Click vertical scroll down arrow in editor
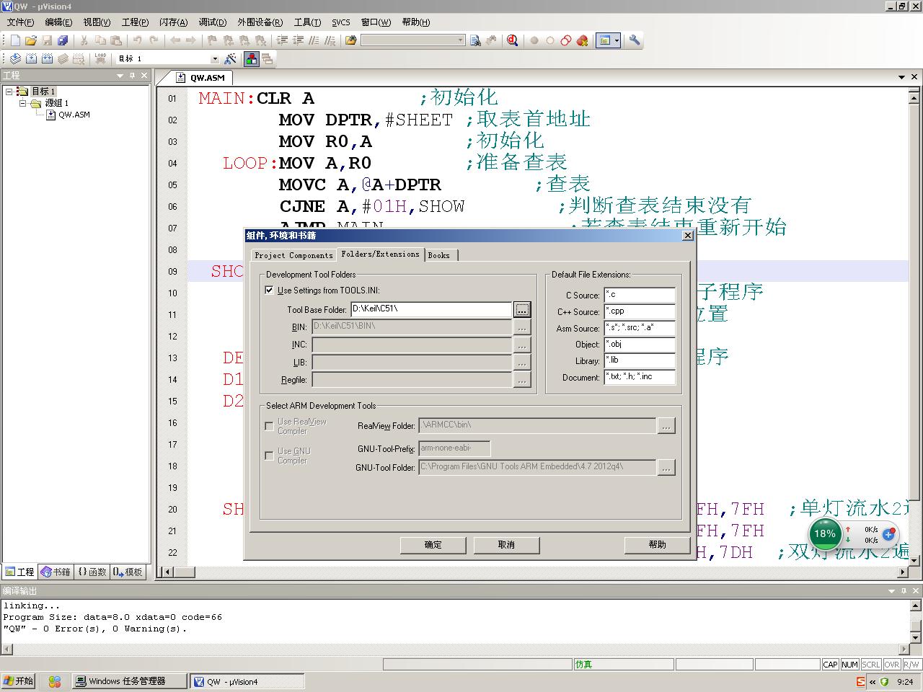This screenshot has width=923, height=692. pos(914,559)
